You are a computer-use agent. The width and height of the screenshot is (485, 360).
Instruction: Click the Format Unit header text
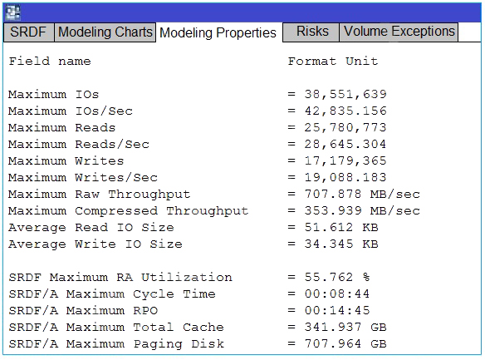click(x=333, y=61)
